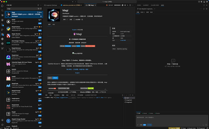
Task: Open the terminal launch profile dropdown
Action: [124, 95]
